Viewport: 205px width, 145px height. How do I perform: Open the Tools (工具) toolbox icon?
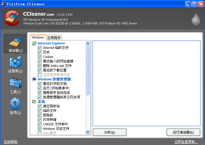tap(15, 83)
